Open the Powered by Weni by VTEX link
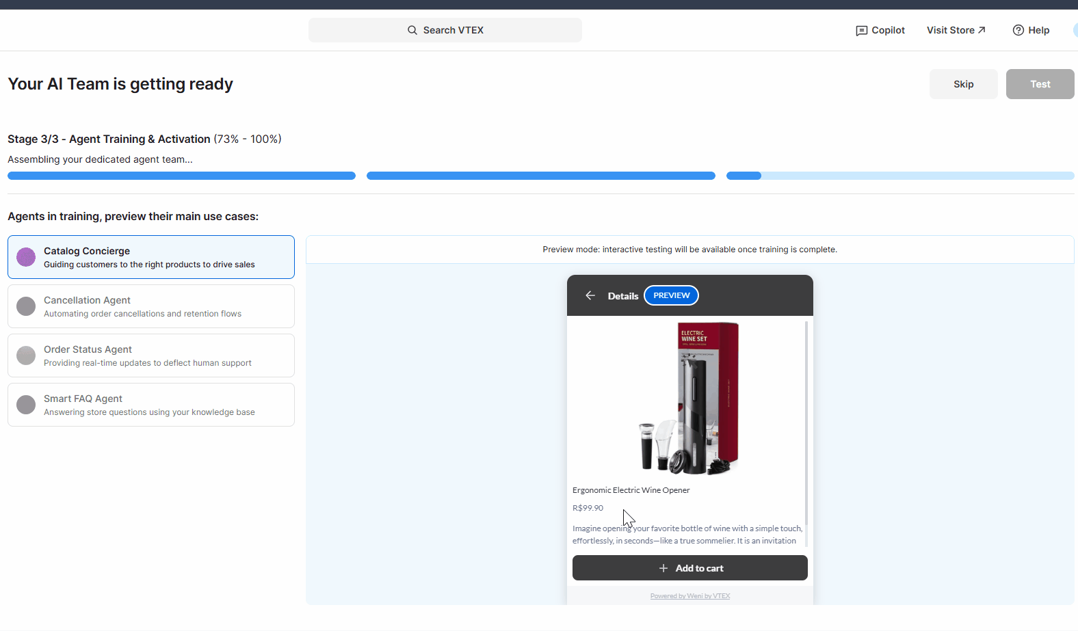The image size is (1078, 631). tap(689, 596)
